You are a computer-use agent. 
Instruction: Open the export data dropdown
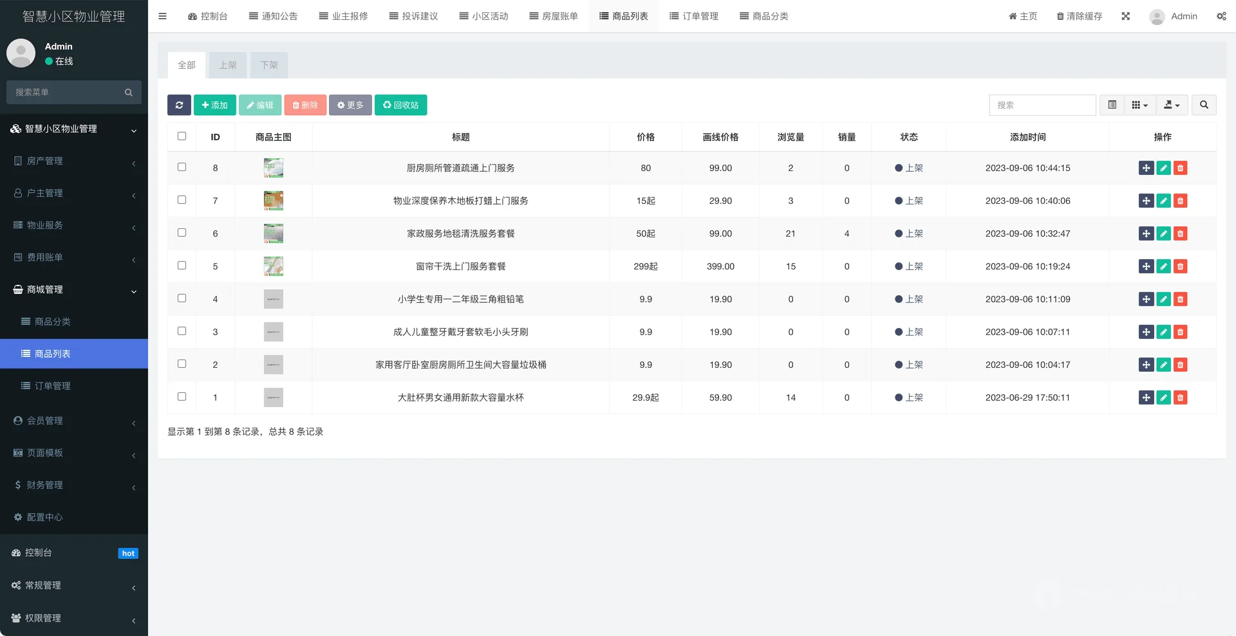click(1172, 105)
